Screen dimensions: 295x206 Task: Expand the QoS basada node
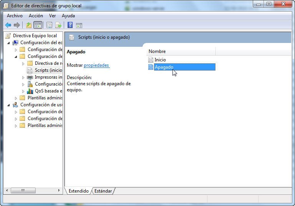click(23, 91)
